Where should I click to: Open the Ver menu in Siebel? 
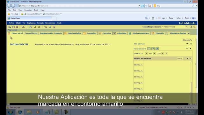click(24, 23)
